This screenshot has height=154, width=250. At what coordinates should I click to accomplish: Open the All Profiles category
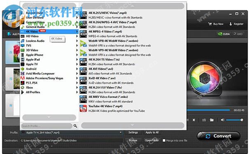coord(49,92)
